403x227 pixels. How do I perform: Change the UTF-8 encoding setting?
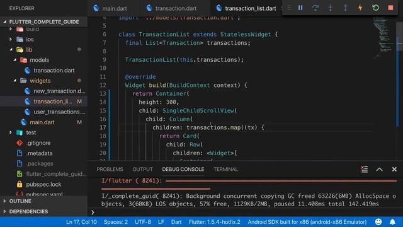pos(143,222)
